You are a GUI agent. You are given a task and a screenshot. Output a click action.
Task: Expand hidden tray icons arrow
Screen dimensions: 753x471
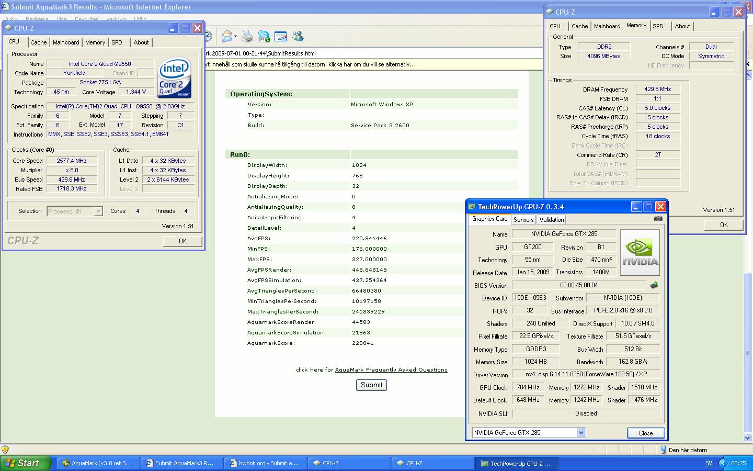click(x=724, y=463)
